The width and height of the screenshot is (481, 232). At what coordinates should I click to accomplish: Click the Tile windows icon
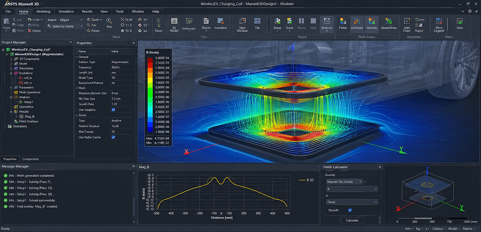(257, 21)
